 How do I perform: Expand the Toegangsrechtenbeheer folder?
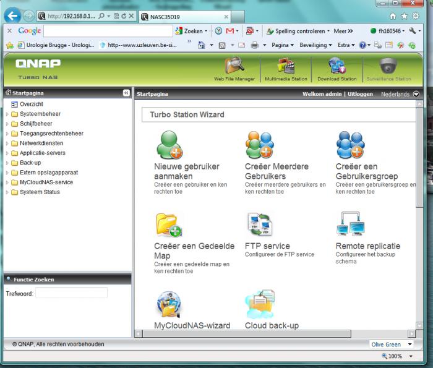[7, 134]
